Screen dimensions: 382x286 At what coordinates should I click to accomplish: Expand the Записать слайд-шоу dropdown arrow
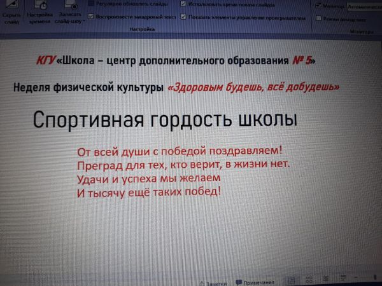point(83,20)
